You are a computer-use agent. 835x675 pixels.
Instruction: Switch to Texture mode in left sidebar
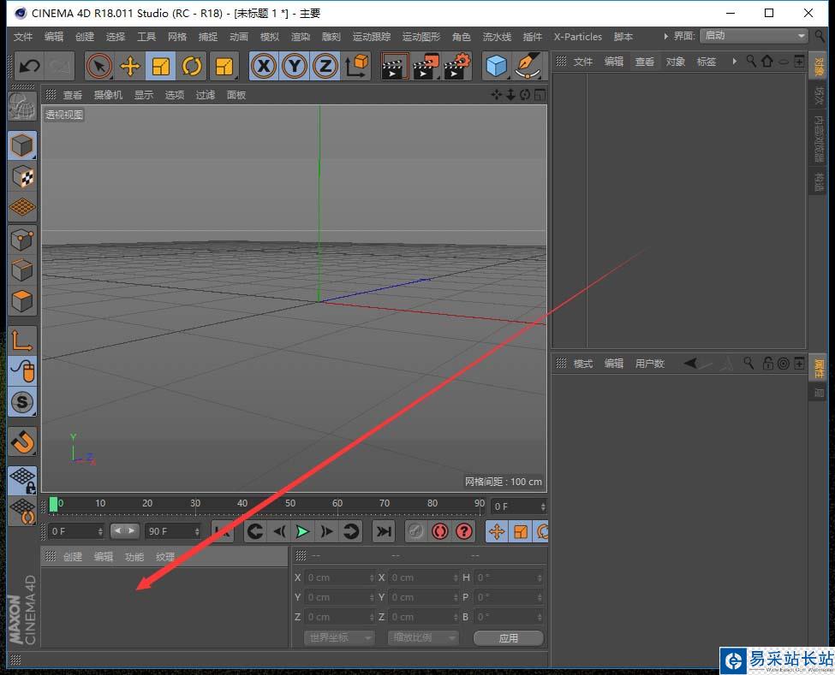click(22, 177)
